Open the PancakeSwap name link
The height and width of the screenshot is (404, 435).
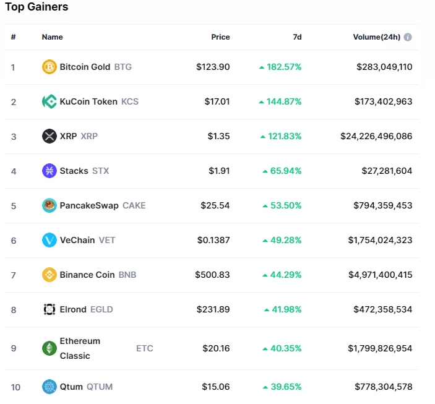pos(89,205)
